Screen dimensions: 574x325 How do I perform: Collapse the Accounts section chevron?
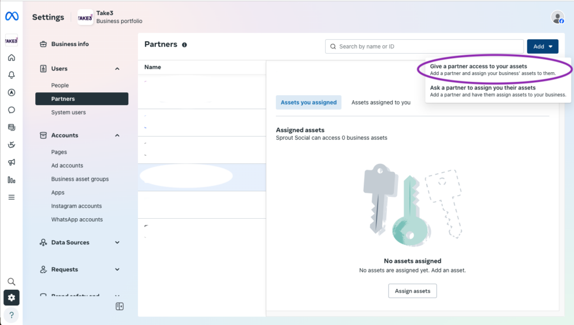click(117, 135)
